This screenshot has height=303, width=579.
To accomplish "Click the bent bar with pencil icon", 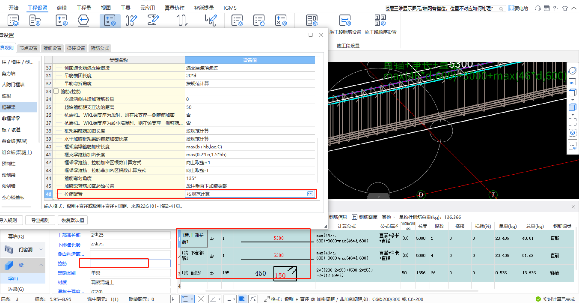I will tap(210, 20).
